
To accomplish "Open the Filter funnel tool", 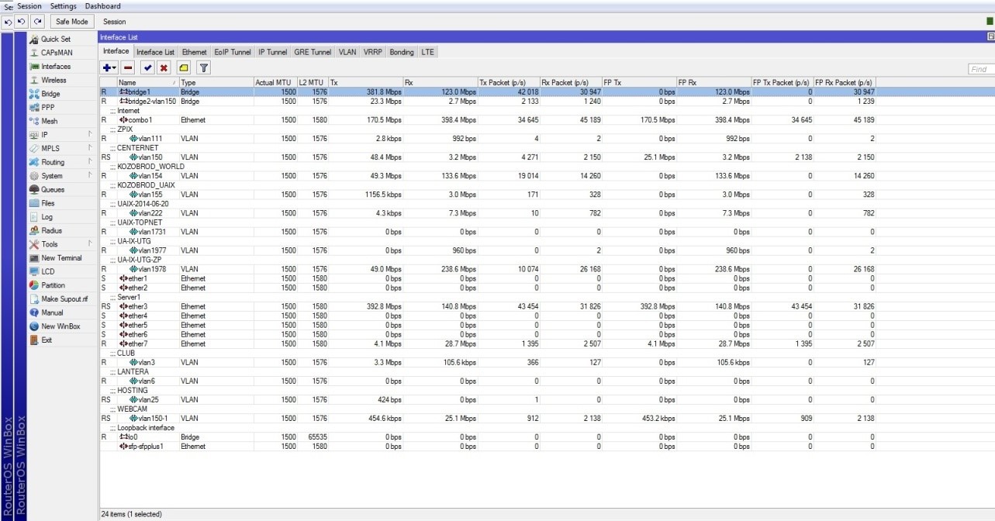I will [202, 68].
